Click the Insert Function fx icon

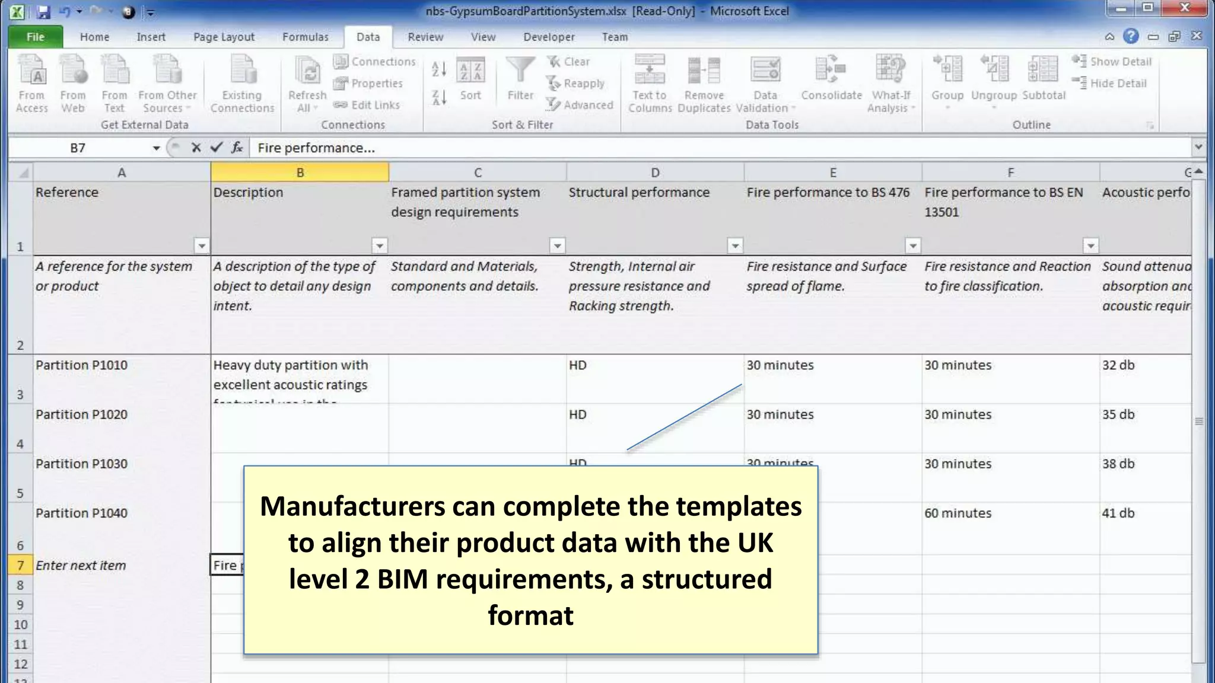[237, 148]
